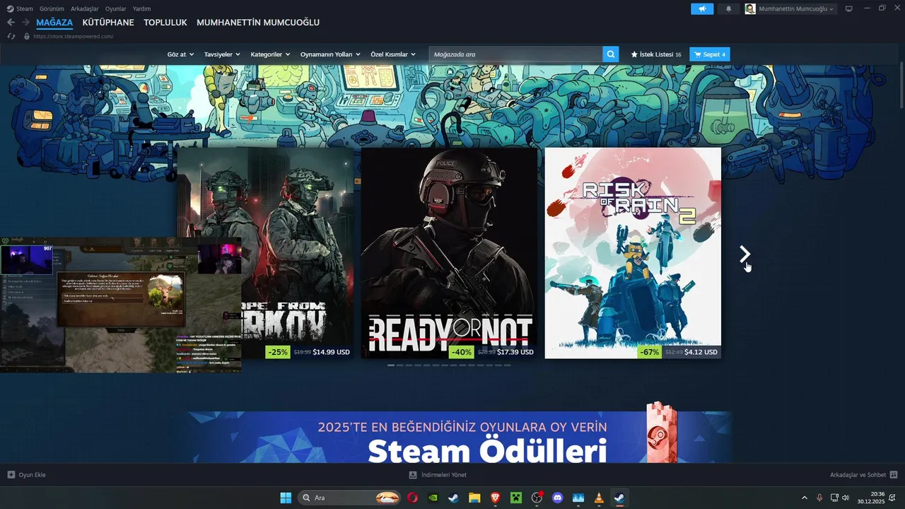This screenshot has width=905, height=509.
Task: Click the $17.39 USD Ready or Not price
Action: pyautogui.click(x=515, y=351)
